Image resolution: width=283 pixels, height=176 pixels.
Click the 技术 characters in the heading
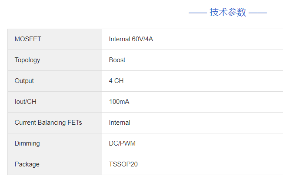tap(219, 12)
